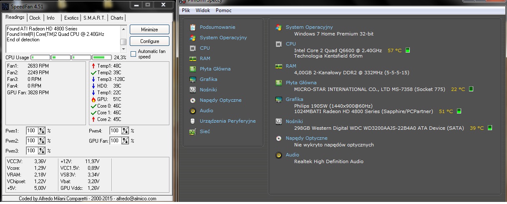The width and height of the screenshot is (507, 204).
Task: Enable Automatic fan speed checkbox
Action: [x=133, y=54]
